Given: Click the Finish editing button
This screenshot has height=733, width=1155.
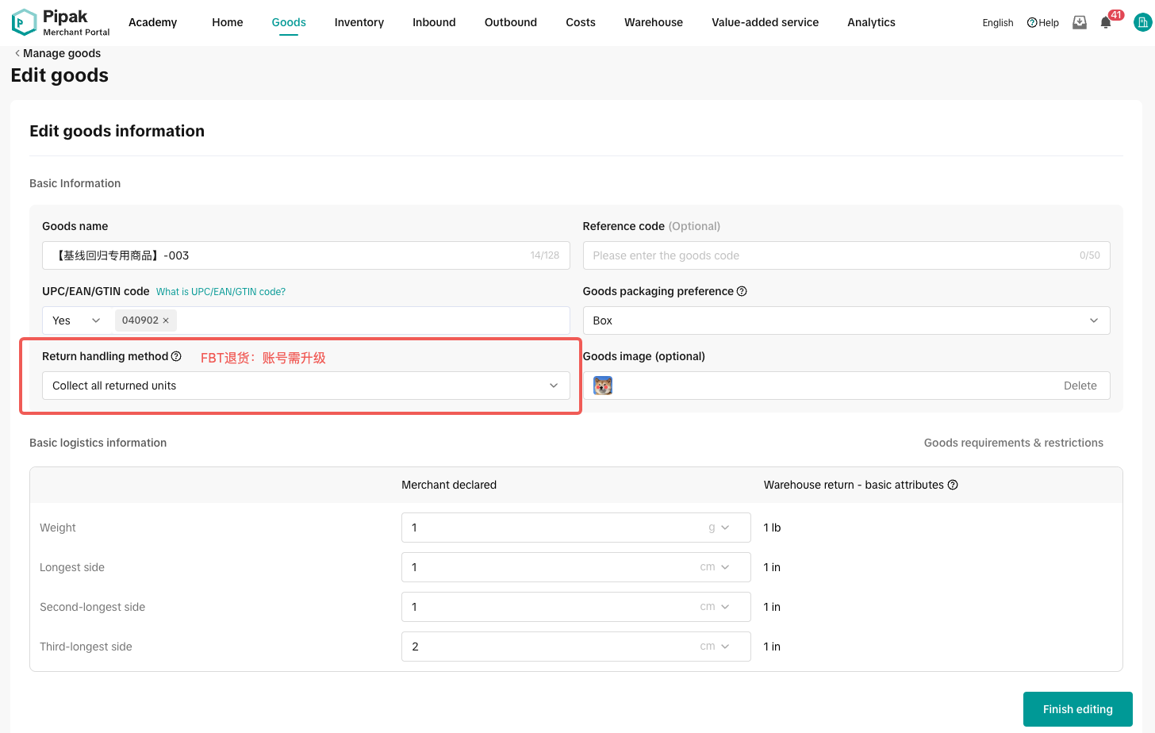Looking at the screenshot, I should [x=1077, y=709].
